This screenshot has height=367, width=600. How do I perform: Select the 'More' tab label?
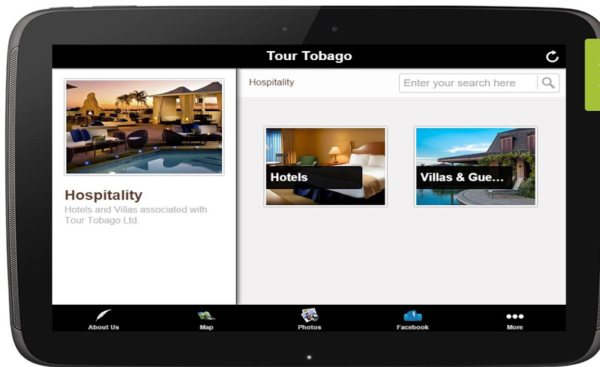pyautogui.click(x=514, y=327)
